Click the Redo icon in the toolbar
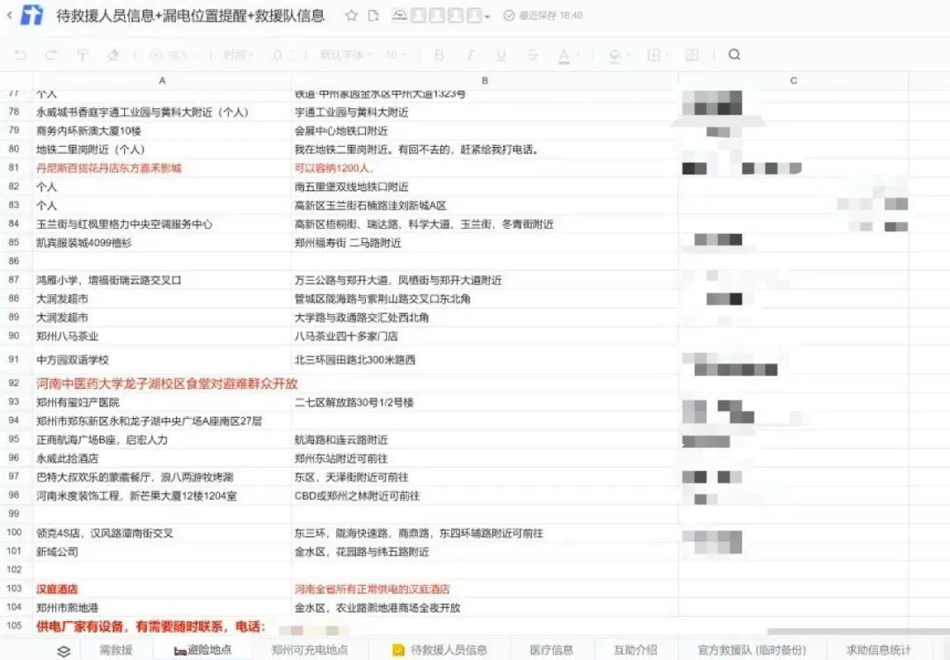The image size is (950, 660). pos(51,55)
